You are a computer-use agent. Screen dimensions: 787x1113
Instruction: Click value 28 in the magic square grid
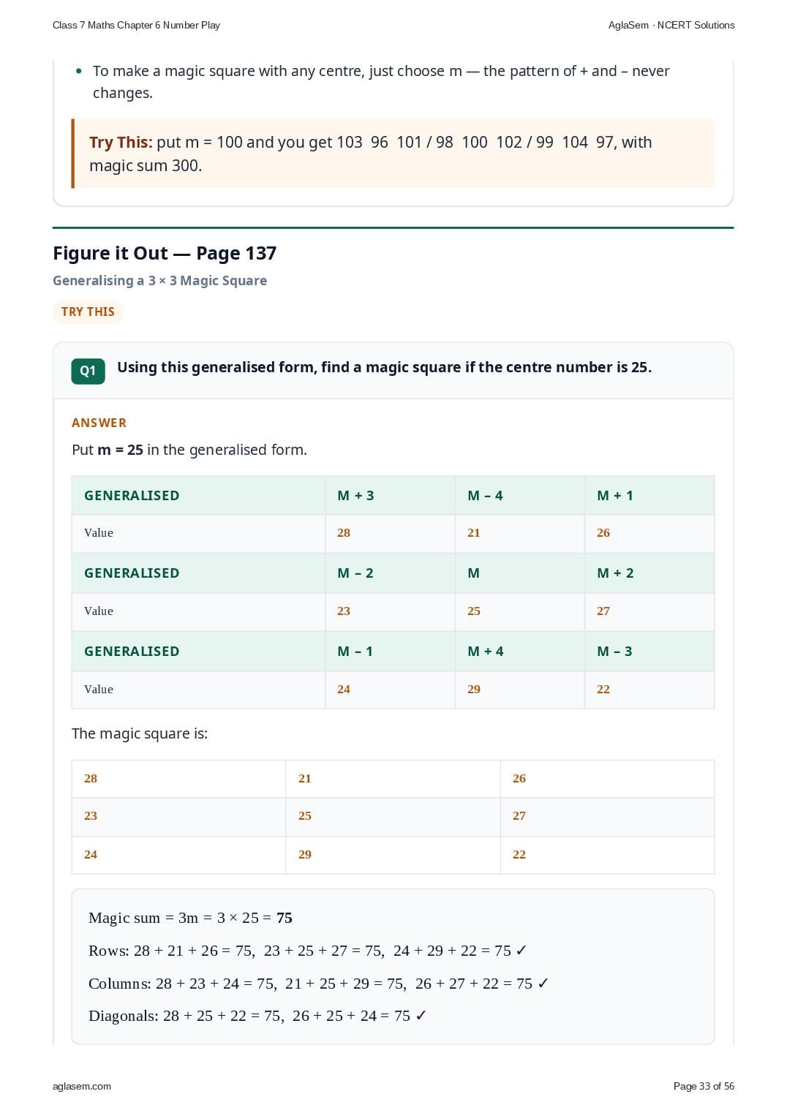pos(91,778)
